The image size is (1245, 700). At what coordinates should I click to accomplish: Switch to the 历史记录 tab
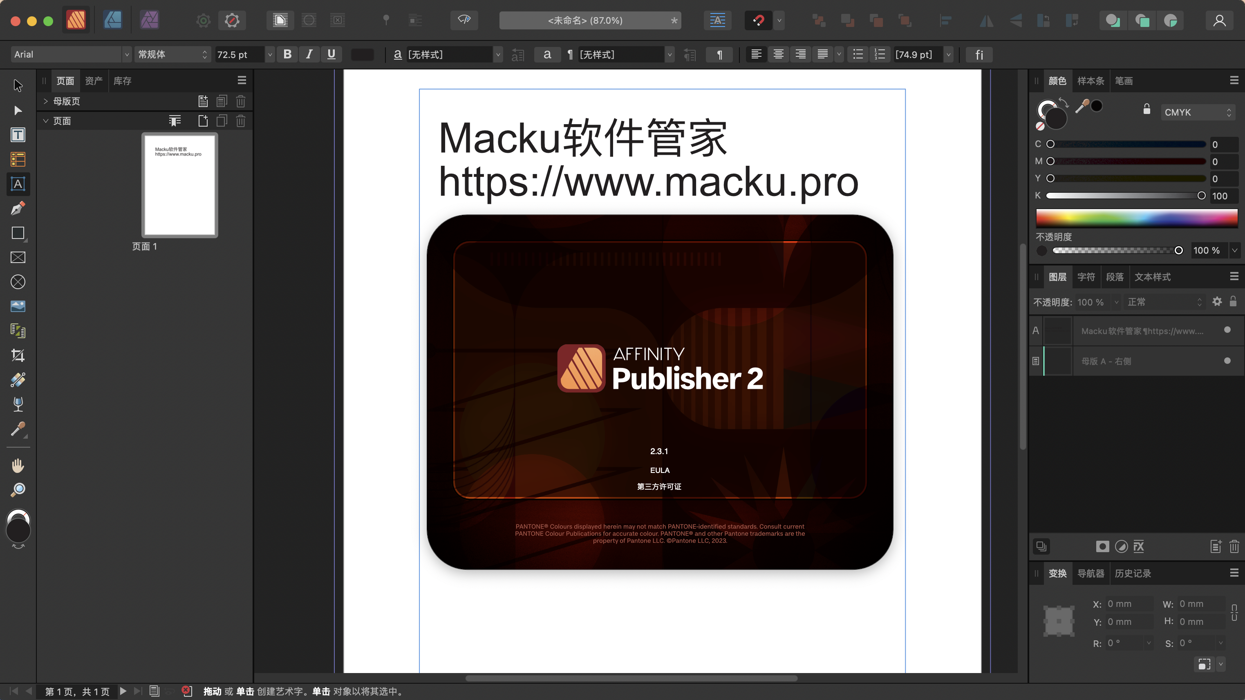1132,573
